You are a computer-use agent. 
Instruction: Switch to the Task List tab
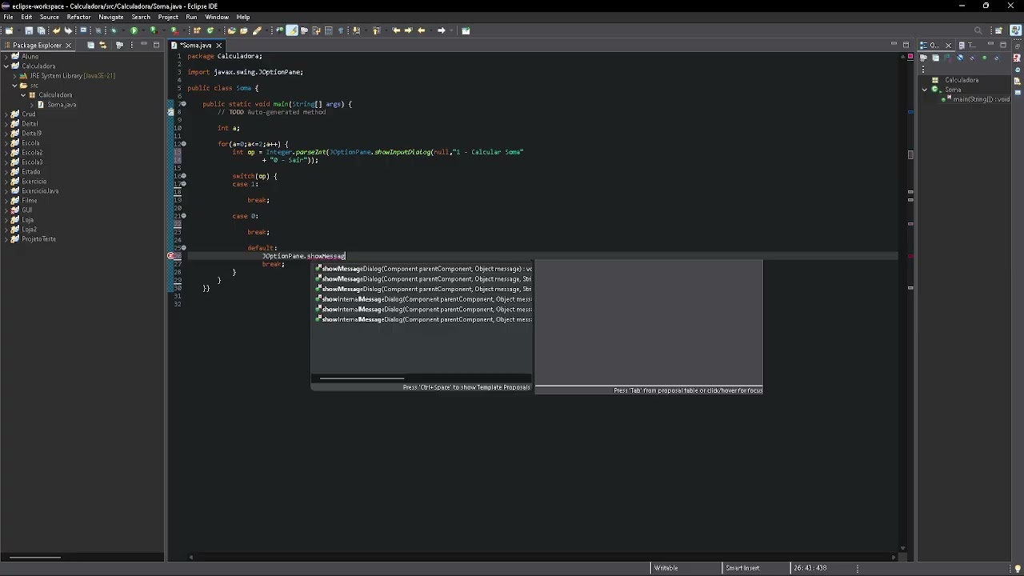(967, 46)
